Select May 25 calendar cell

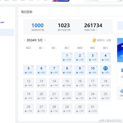tap(106, 96)
